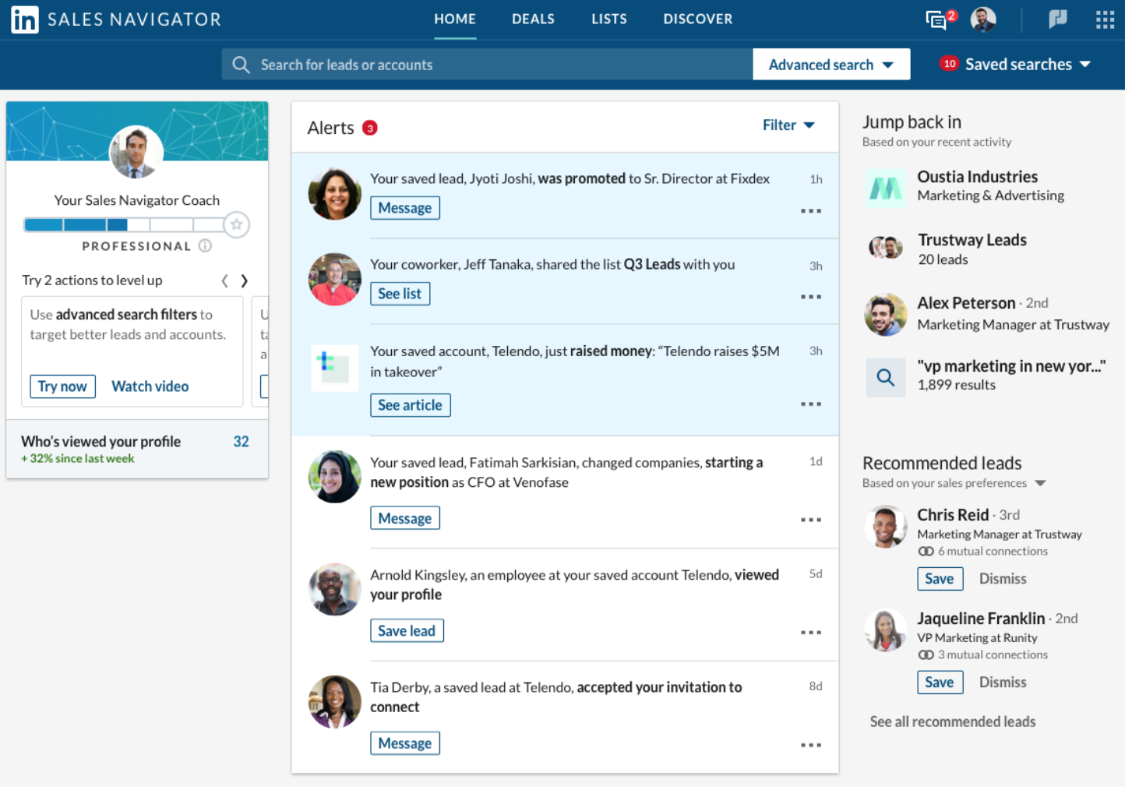1125x790 pixels.
Task: Open See all recommended leads
Action: pos(952,721)
